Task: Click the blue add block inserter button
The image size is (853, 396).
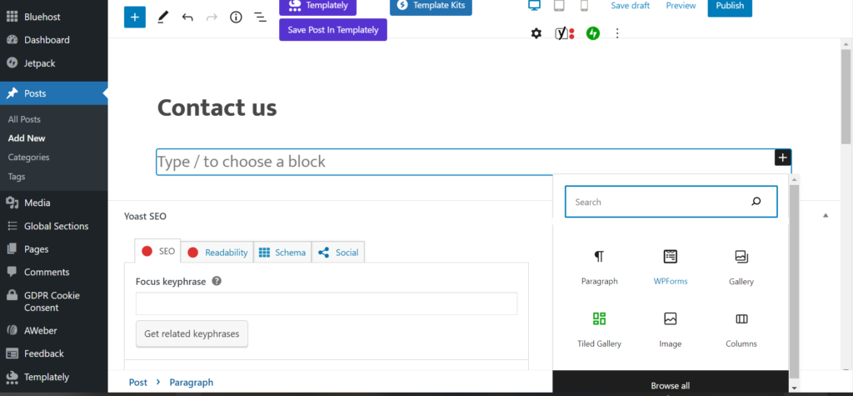Action: tap(135, 18)
